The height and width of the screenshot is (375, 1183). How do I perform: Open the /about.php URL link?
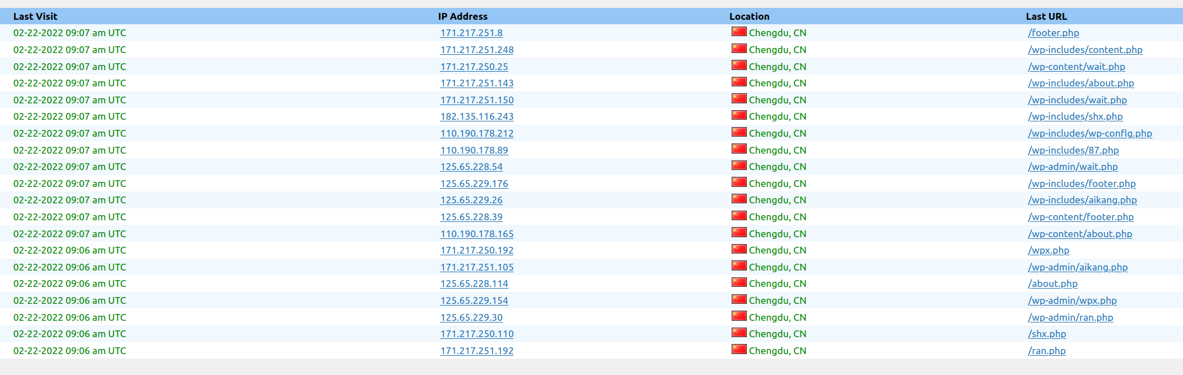[x=1052, y=284]
